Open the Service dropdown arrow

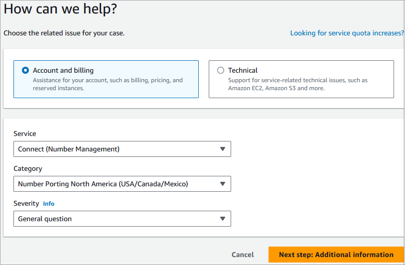223,149
